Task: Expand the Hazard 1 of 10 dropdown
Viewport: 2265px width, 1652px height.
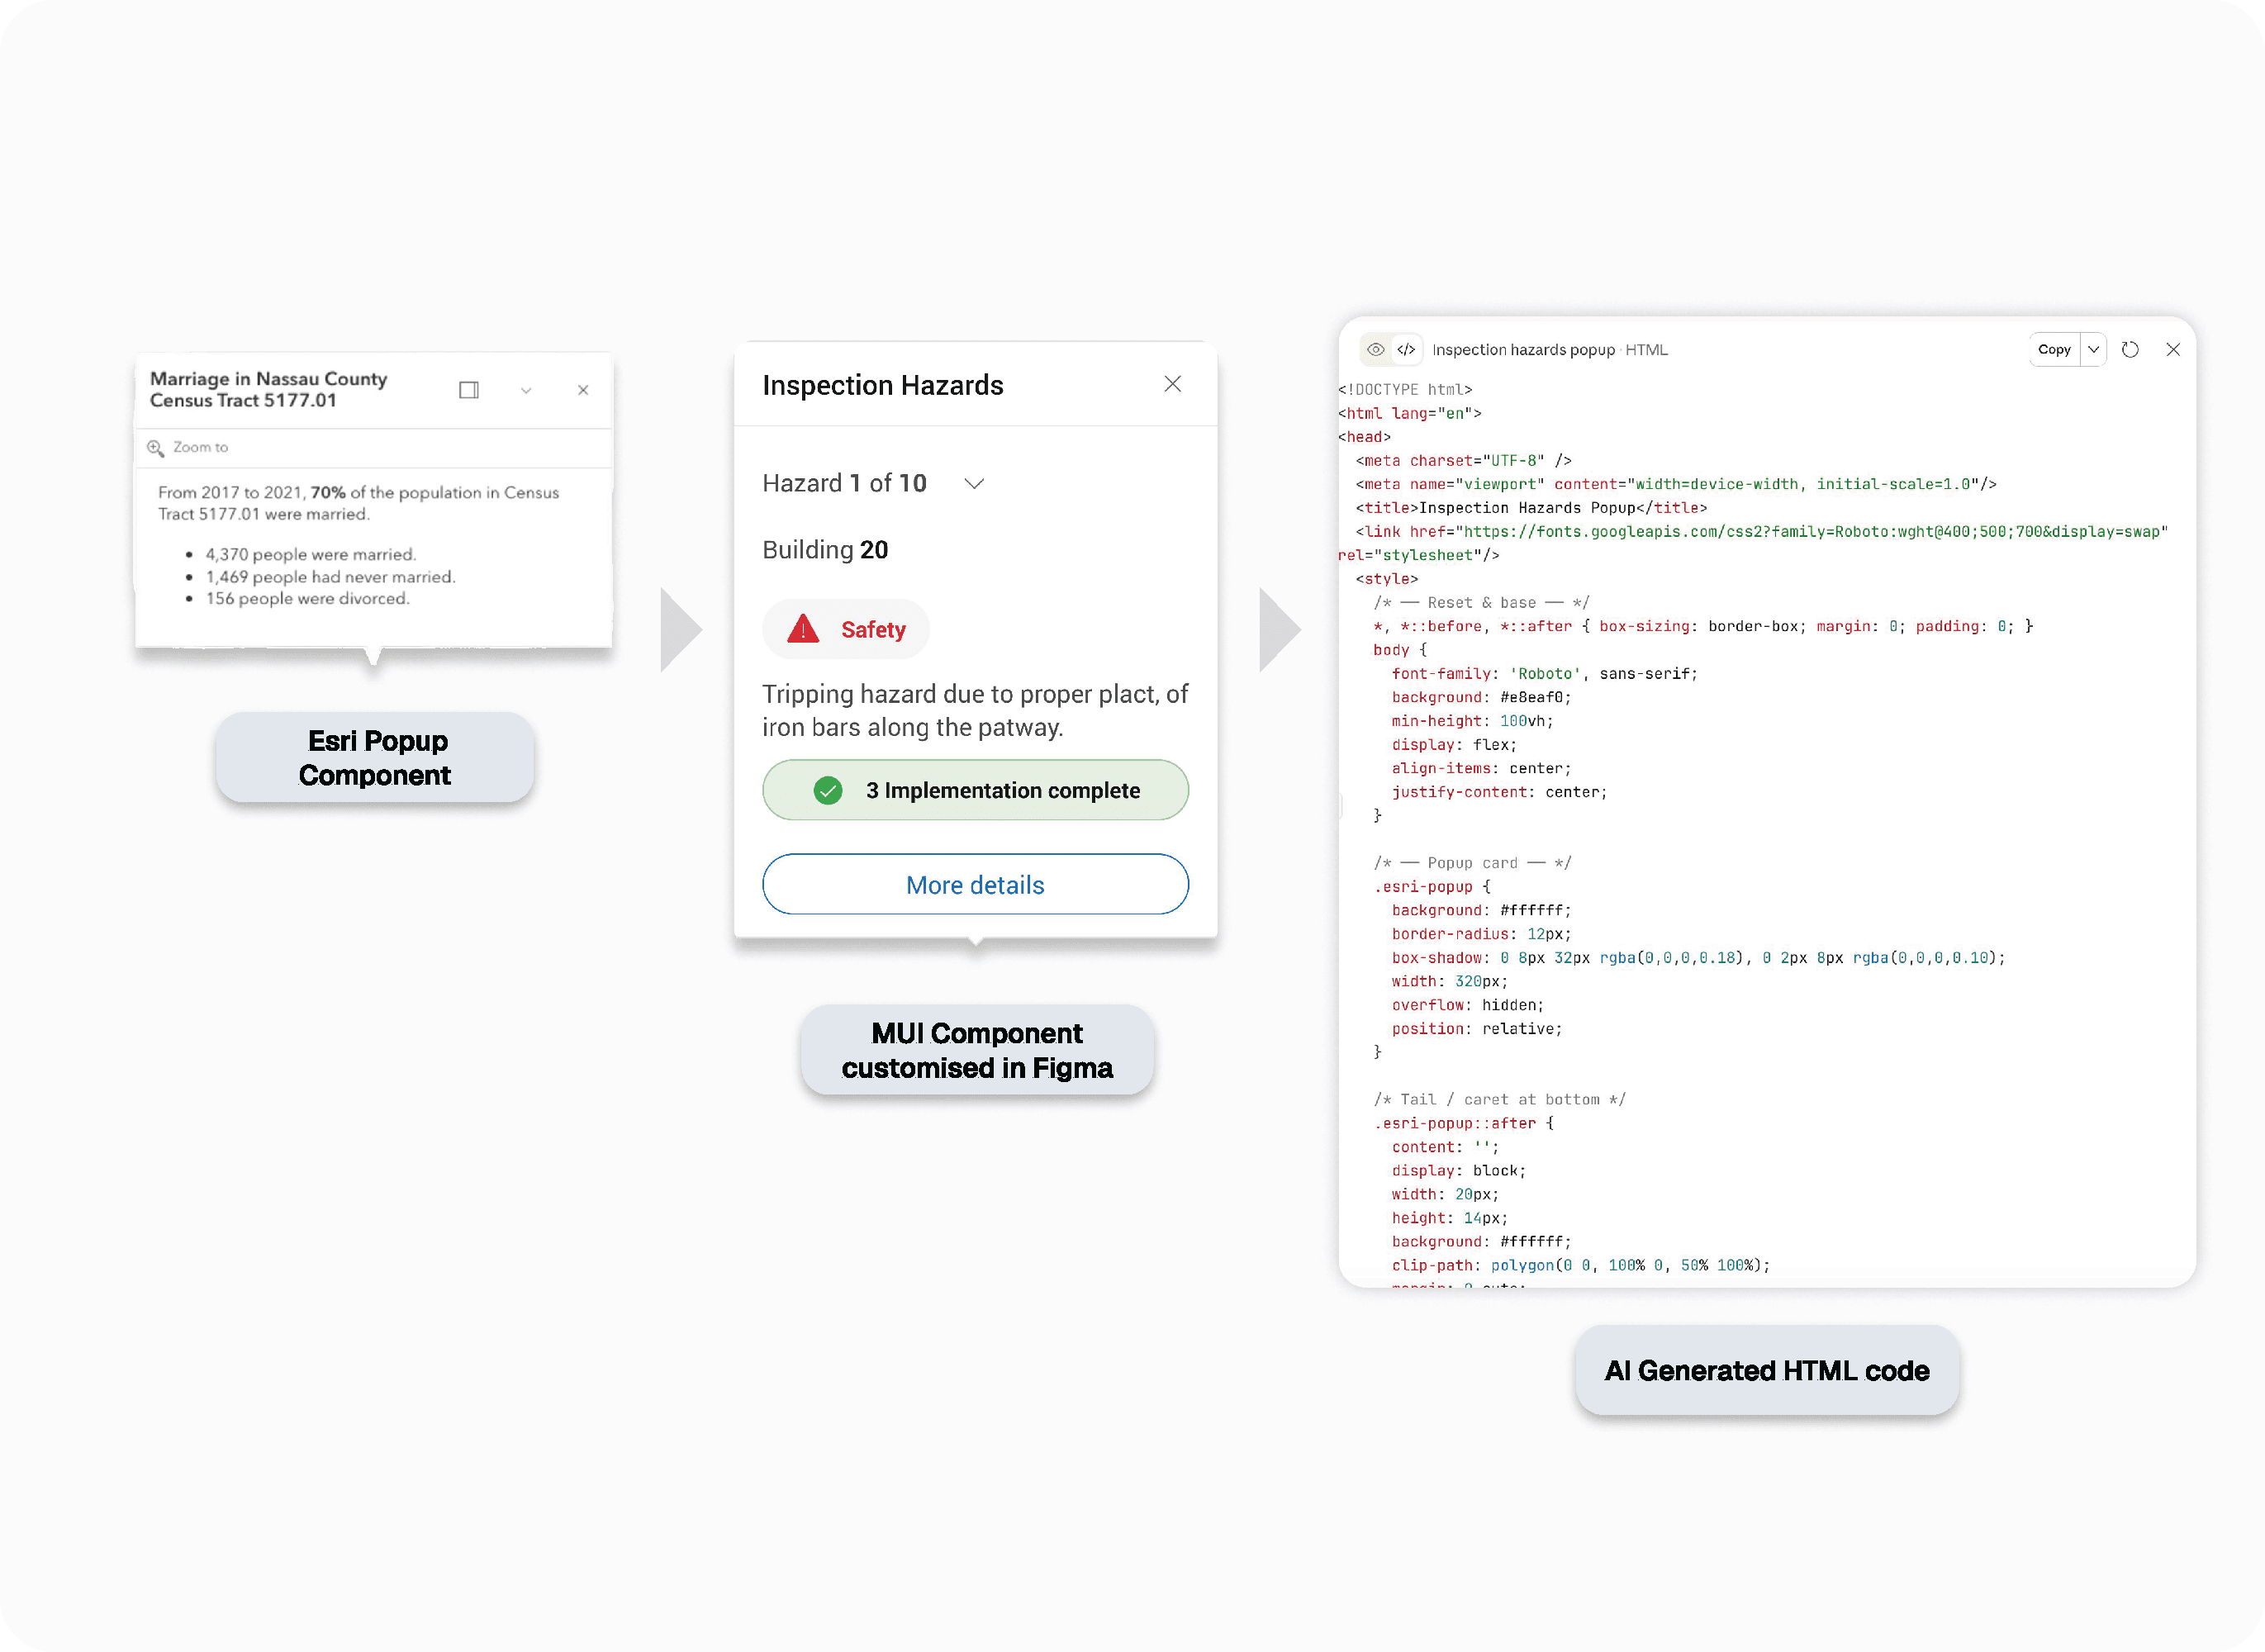Action: (x=974, y=484)
